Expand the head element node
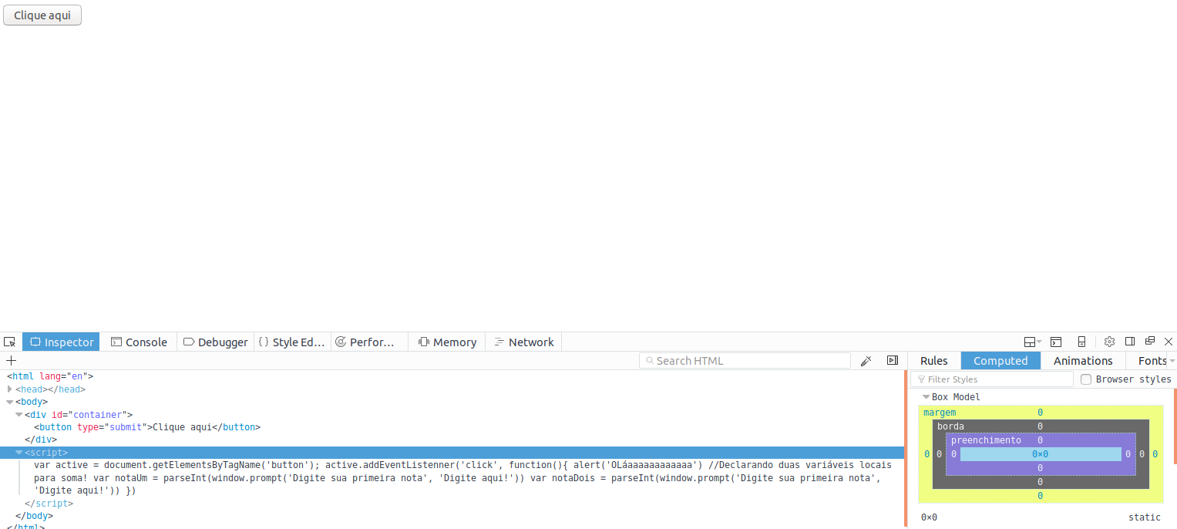The image size is (1177, 529). point(10,389)
